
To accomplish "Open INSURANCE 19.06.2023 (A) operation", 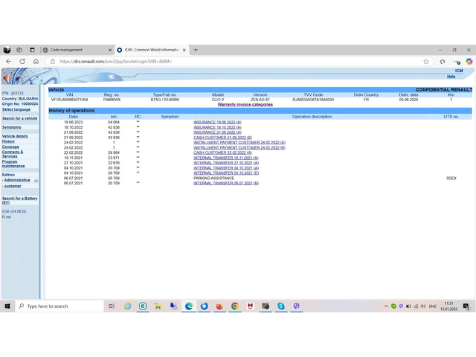I will pos(217,122).
